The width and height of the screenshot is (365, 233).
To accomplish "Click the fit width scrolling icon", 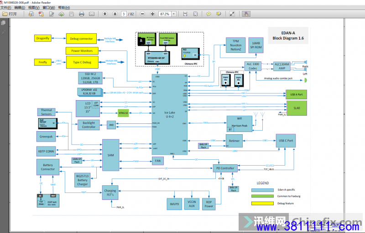I will tap(185, 14).
